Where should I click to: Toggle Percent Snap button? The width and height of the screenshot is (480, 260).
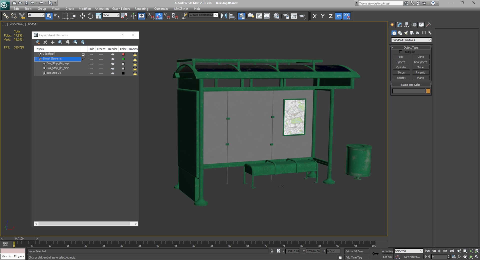point(167,16)
